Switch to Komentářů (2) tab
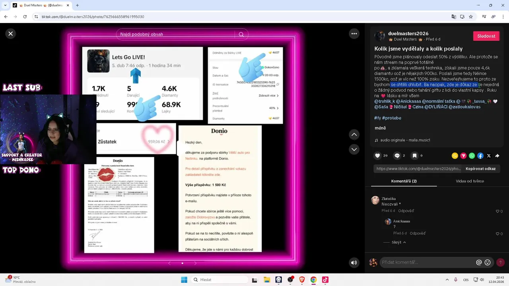Screen dimensions: 509x286 coord(404,181)
